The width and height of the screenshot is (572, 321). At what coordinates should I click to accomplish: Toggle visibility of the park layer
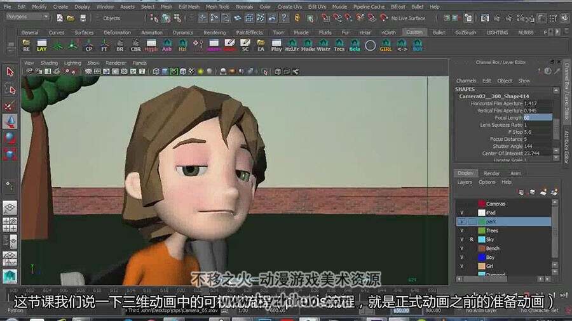coord(461,221)
